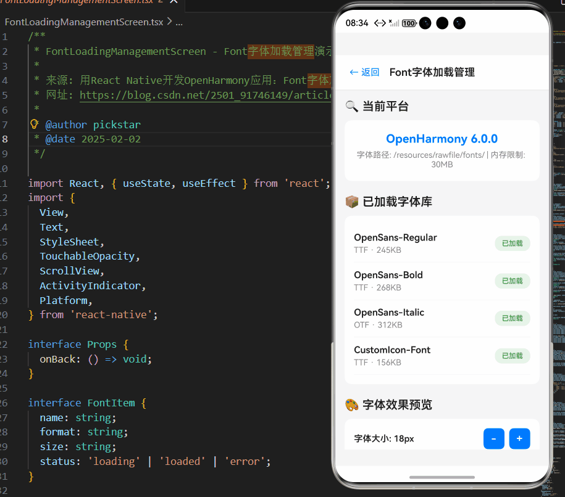Image resolution: width=565 pixels, height=497 pixels.
Task: Click the lightbulb code action icon
Action: (34, 124)
